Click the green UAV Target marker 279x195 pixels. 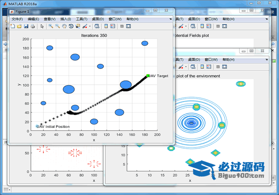pos(147,76)
